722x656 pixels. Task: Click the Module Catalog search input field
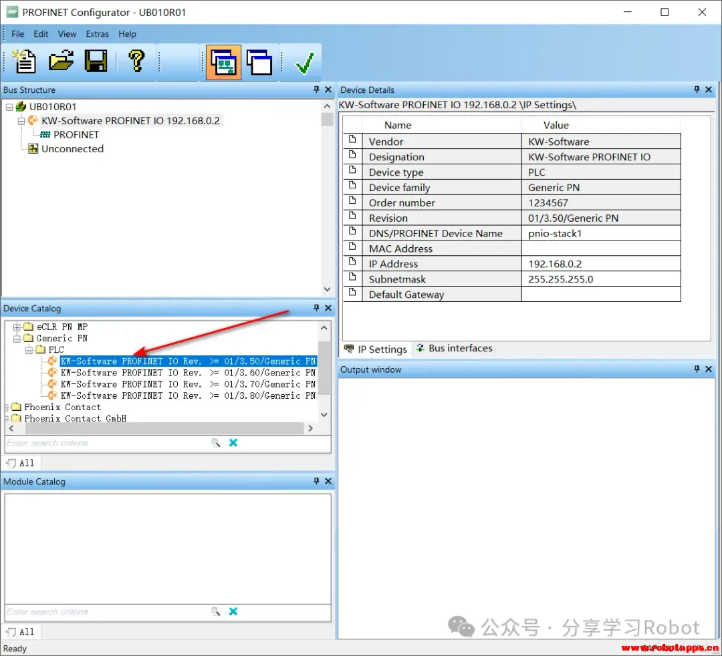[107, 612]
